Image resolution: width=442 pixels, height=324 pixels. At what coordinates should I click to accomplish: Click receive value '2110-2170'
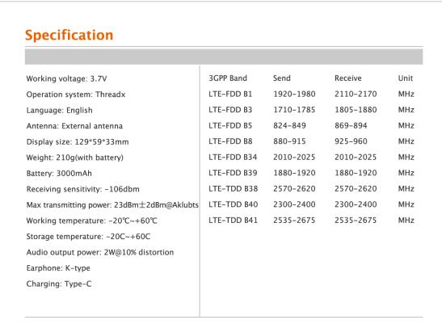pos(356,94)
